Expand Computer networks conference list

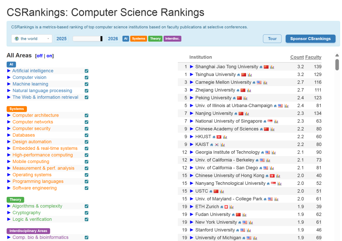click(x=9, y=122)
